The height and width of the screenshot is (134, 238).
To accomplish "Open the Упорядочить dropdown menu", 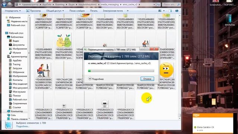I will tap(13, 11).
